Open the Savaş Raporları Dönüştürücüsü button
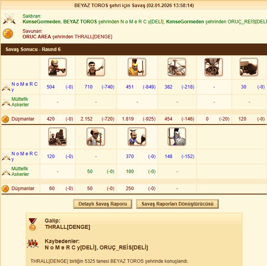 click(178, 204)
